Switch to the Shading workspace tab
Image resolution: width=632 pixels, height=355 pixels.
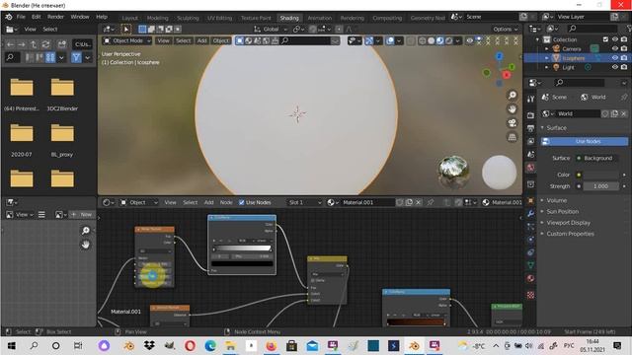[x=289, y=18]
